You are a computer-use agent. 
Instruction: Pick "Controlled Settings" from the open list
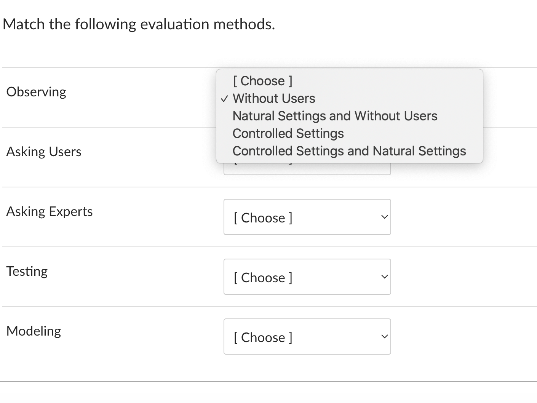pos(288,133)
